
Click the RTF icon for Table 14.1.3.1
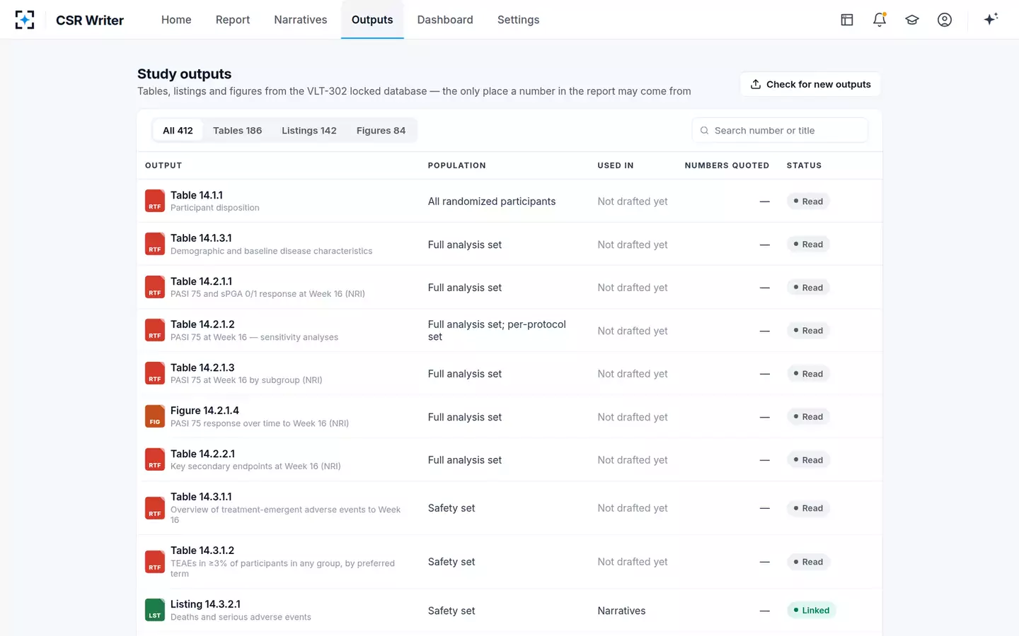tap(155, 244)
